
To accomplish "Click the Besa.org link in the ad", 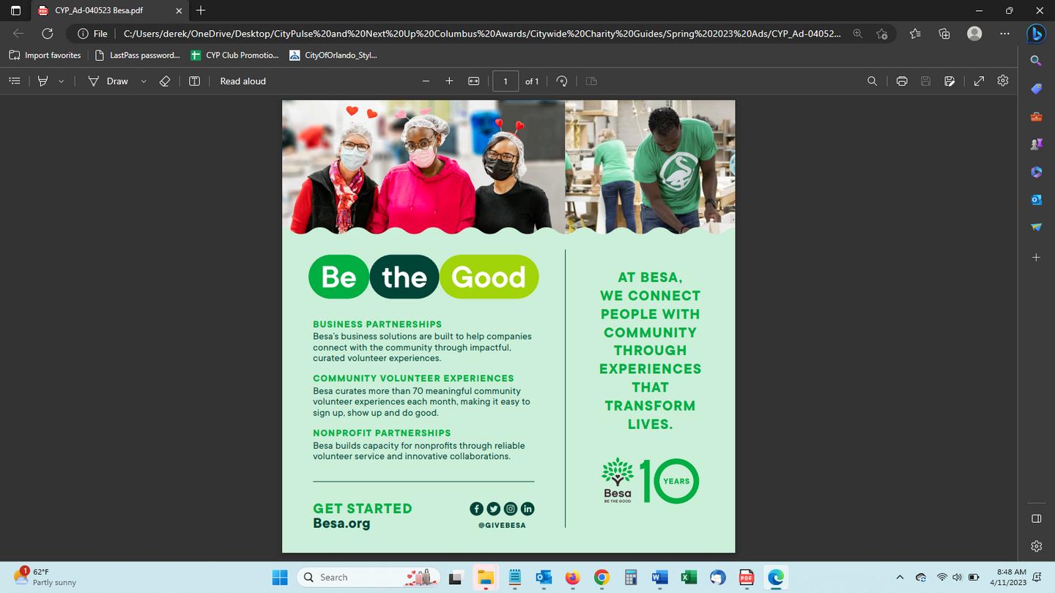I will click(x=341, y=523).
